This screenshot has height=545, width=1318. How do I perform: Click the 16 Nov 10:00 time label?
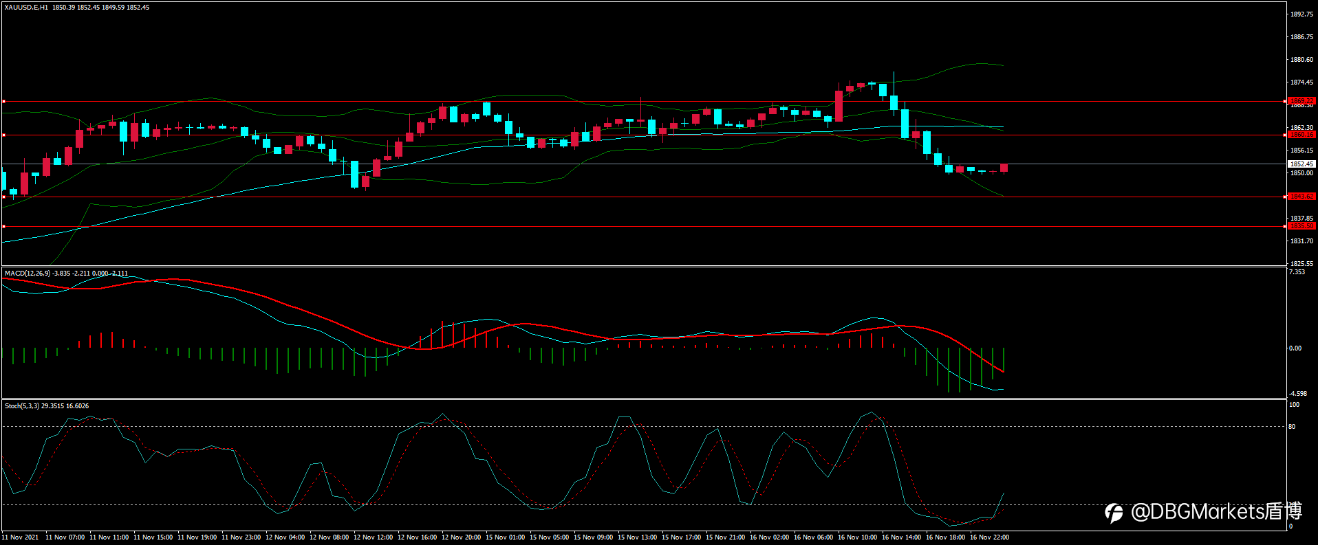(x=858, y=537)
